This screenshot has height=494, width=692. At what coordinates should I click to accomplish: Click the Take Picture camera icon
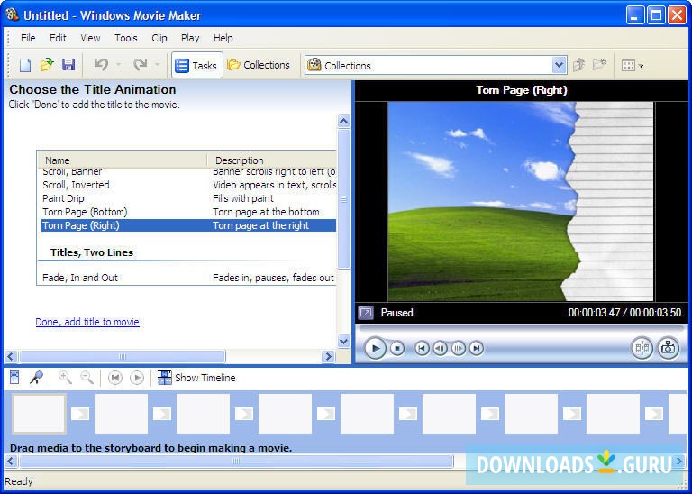pyautogui.click(x=668, y=348)
